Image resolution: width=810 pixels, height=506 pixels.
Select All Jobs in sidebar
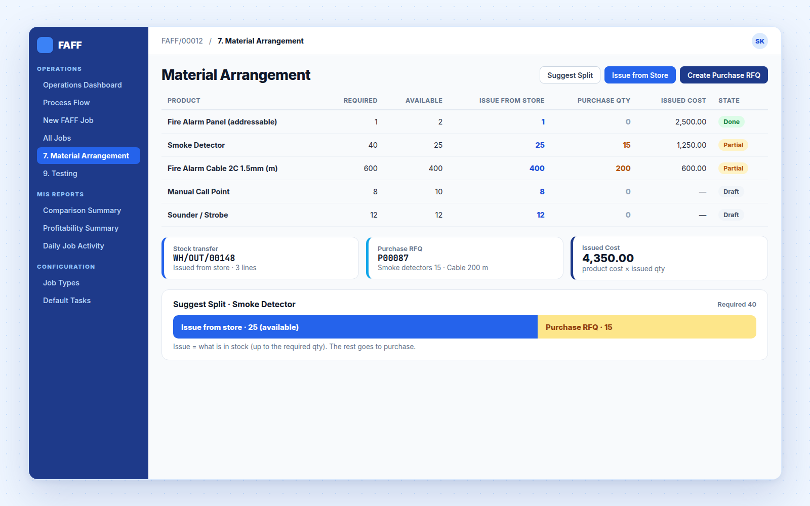click(x=89, y=138)
